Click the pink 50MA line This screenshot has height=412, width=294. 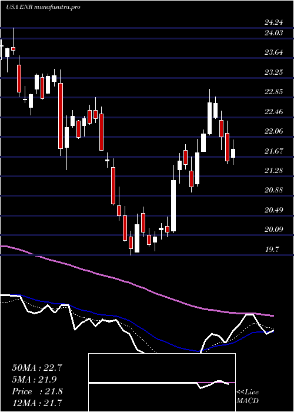pyautogui.click(x=136, y=285)
